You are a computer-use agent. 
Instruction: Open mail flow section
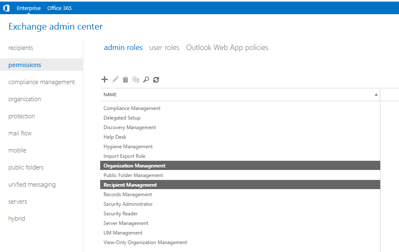20,133
